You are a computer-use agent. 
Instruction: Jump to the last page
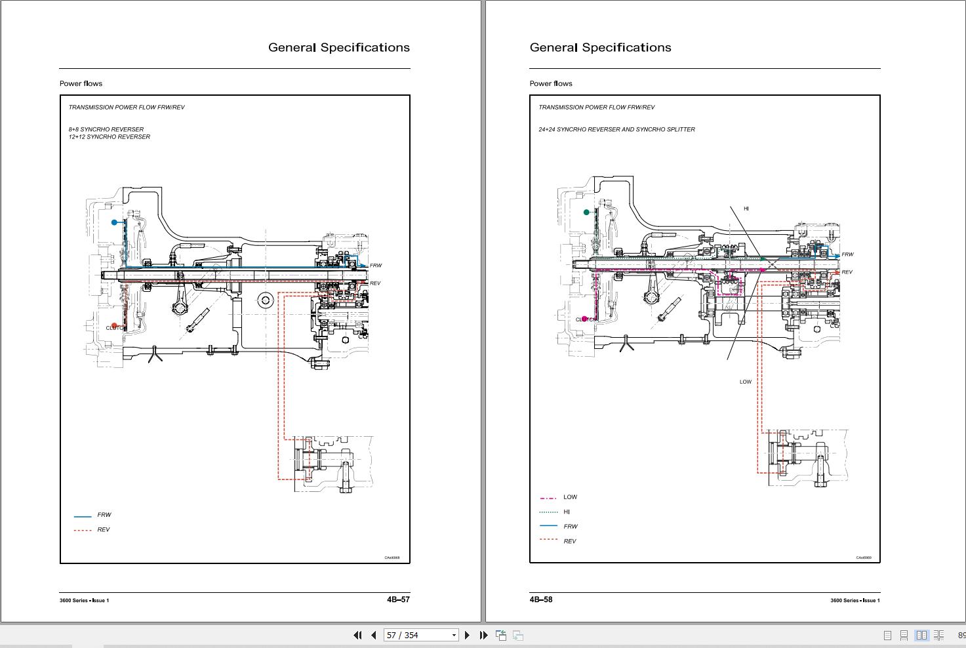click(484, 635)
